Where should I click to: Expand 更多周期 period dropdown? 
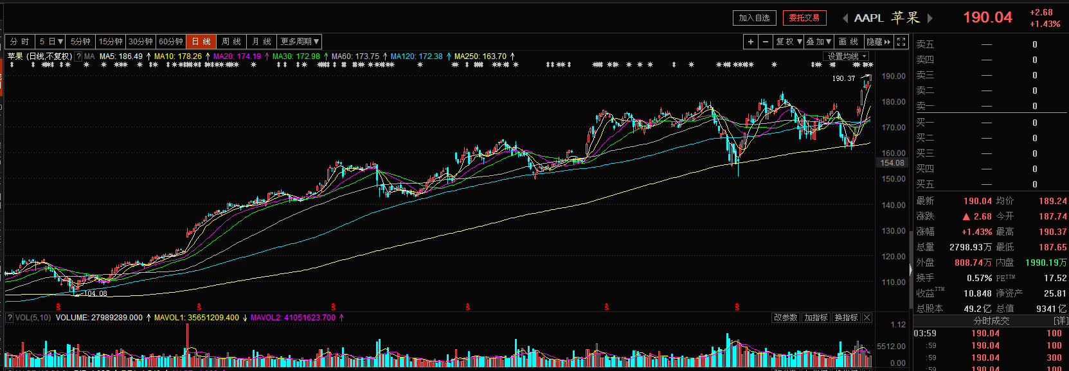tap(300, 42)
